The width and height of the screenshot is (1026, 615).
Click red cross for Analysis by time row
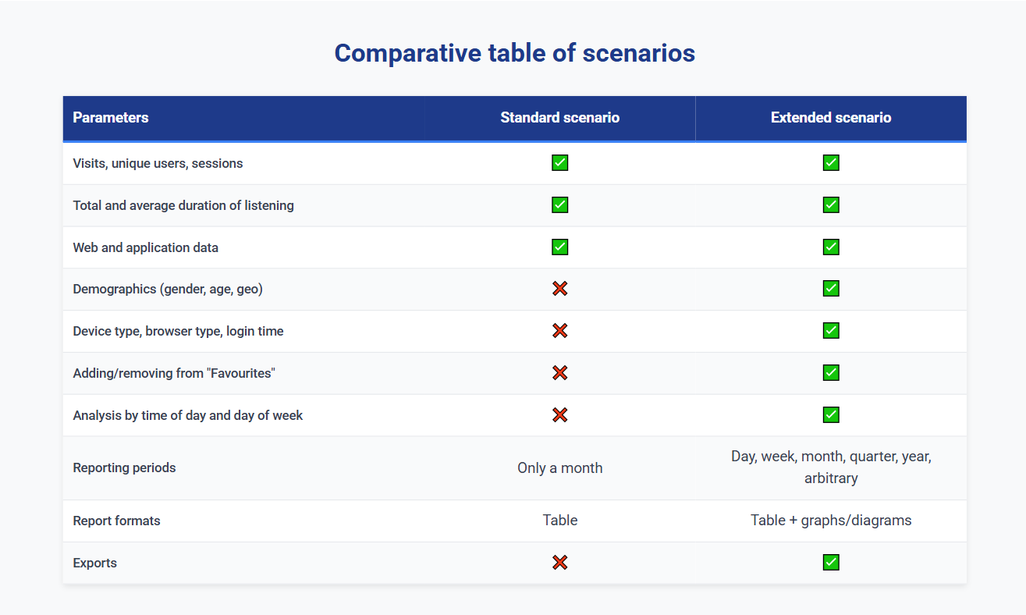559,415
